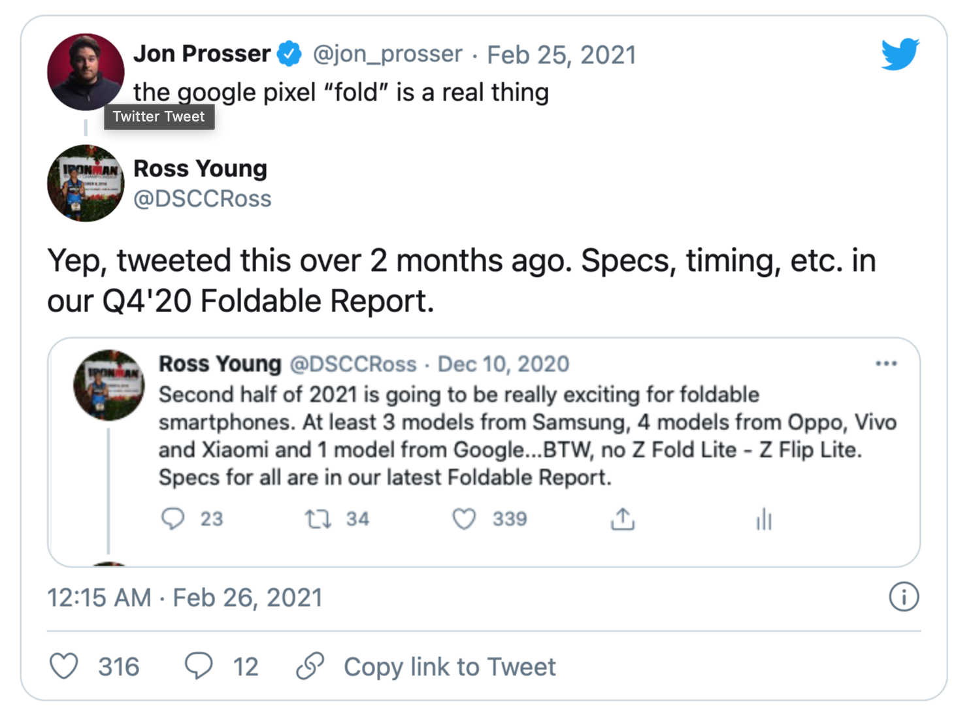The image size is (971, 721).
Task: Like the tweet with 316 likes
Action: [64, 667]
